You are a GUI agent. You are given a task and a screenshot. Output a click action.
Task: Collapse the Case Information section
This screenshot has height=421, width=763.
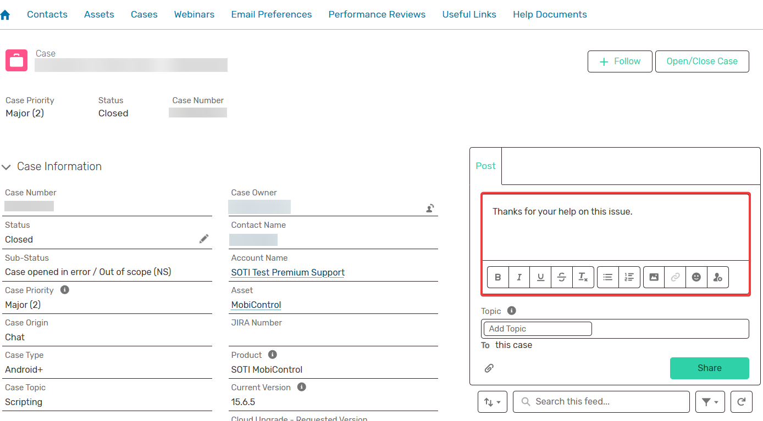point(6,166)
